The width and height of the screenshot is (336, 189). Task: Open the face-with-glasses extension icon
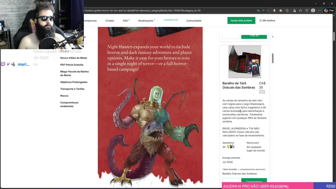coord(281,10)
